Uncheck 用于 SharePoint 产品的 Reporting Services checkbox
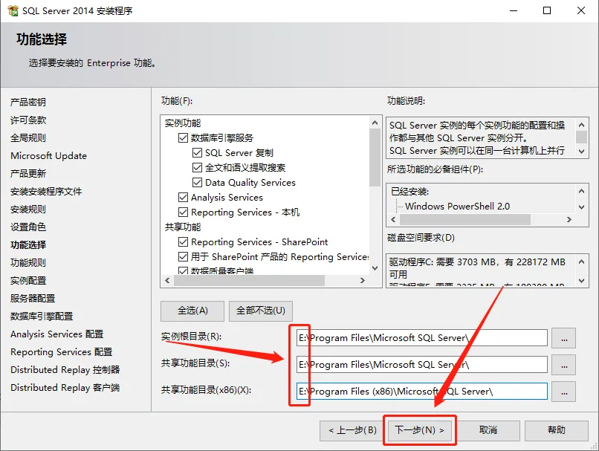 tap(183, 256)
